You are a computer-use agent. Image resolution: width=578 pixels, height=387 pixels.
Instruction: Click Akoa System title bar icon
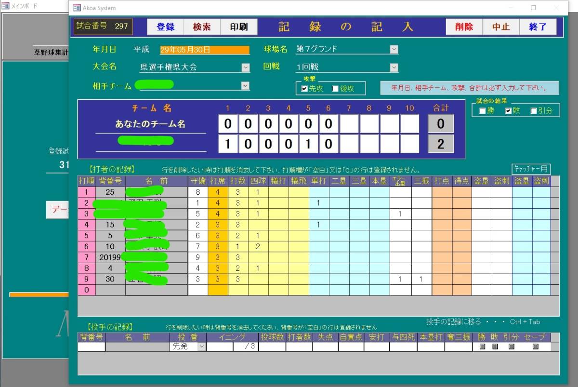77,8
